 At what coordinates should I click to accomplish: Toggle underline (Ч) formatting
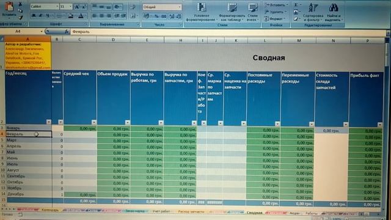click(x=48, y=15)
